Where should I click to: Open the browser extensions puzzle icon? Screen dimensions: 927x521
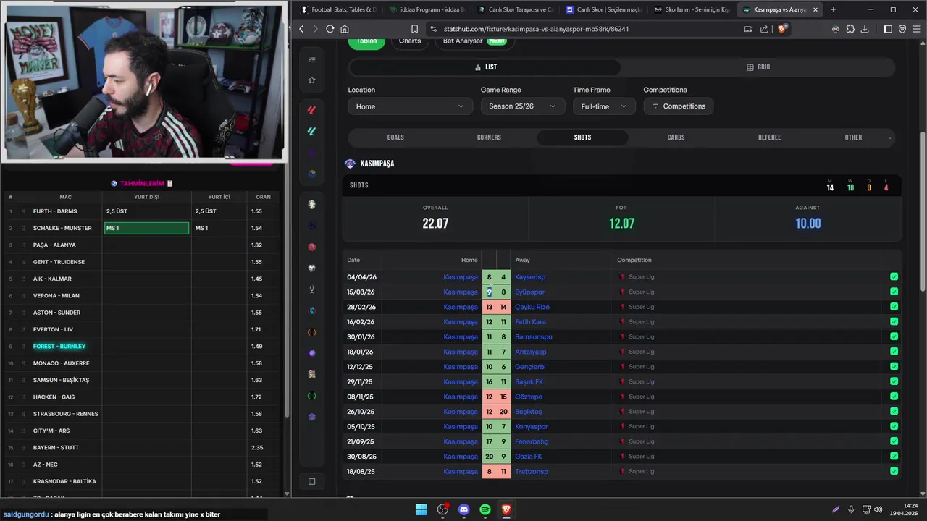pyautogui.click(x=850, y=29)
